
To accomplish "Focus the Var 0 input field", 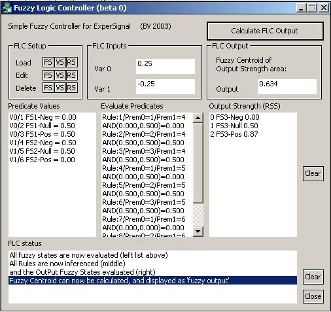I will (x=165, y=66).
